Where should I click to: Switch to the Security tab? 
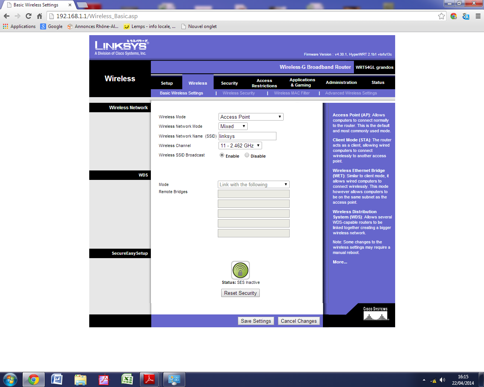tap(230, 83)
